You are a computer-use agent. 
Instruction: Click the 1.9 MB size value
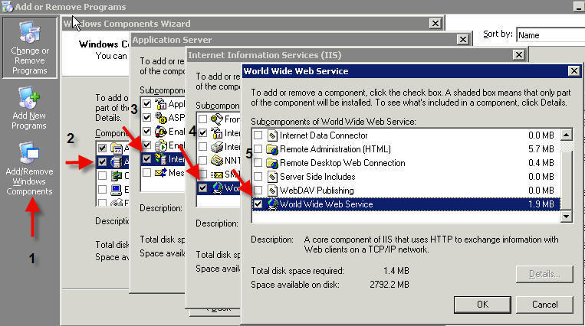click(x=541, y=204)
